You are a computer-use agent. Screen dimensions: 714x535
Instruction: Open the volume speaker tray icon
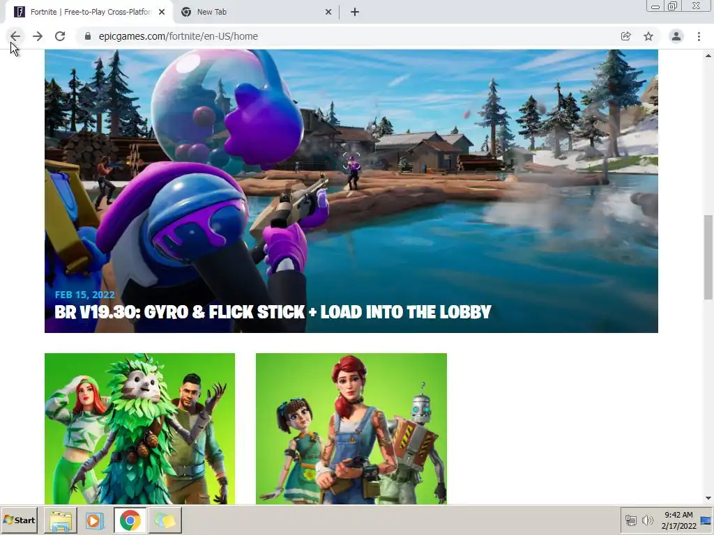point(647,520)
